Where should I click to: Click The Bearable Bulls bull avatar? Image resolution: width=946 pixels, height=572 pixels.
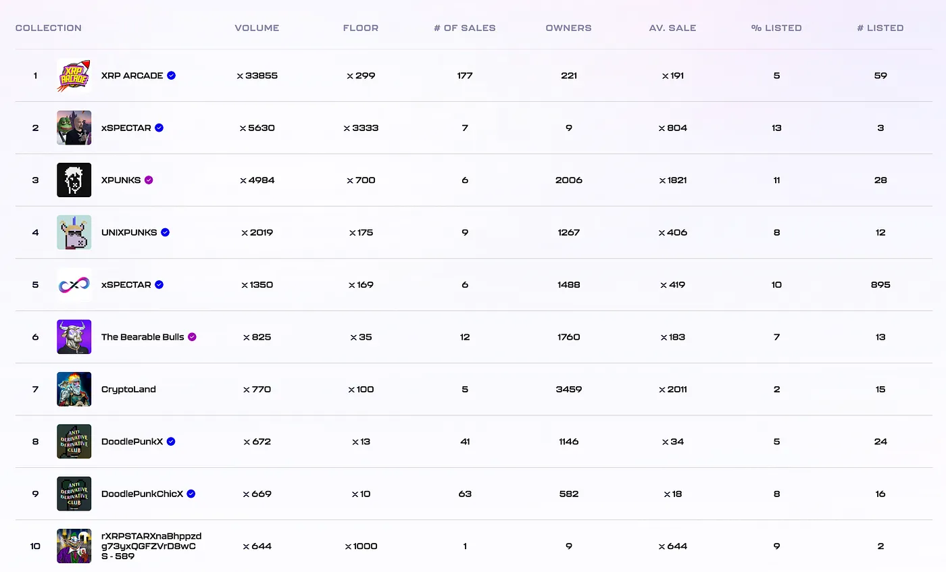(74, 337)
